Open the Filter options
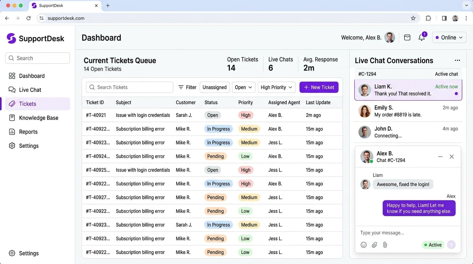 (x=187, y=87)
